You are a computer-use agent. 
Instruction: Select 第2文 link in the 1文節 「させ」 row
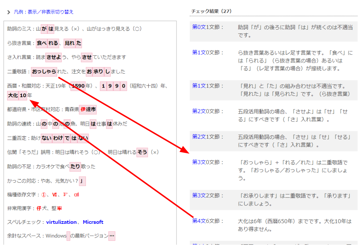pyautogui.click(x=199, y=137)
